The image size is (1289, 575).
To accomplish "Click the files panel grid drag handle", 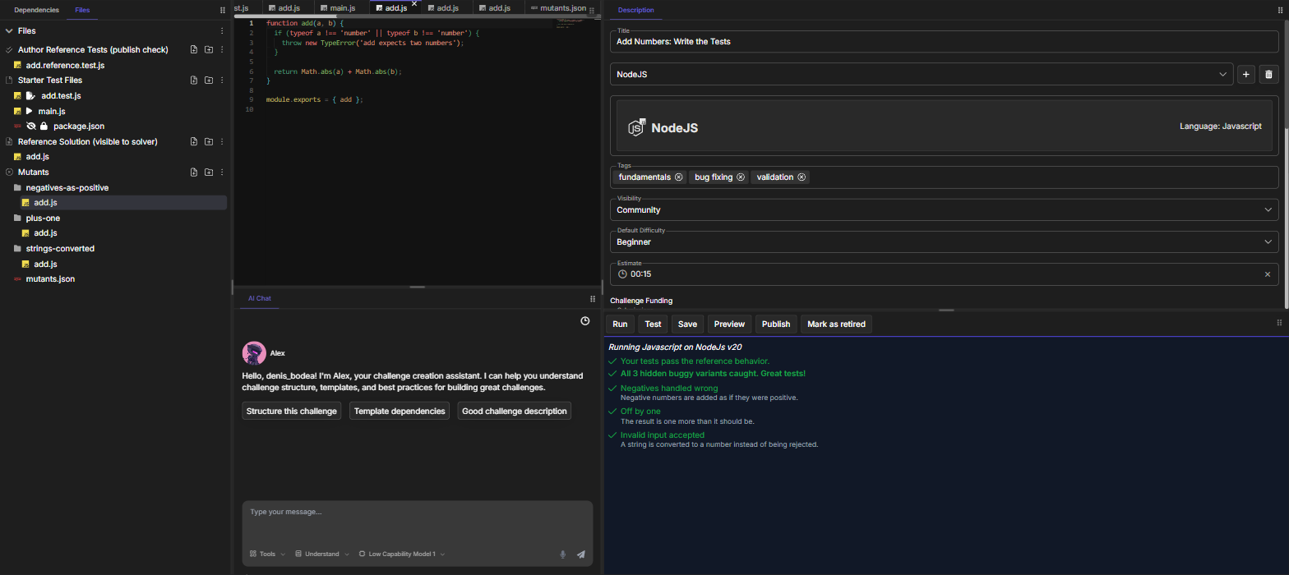I will pyautogui.click(x=223, y=10).
